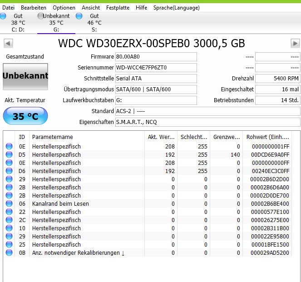Click status orb of attribute D5 row
Viewport: 301px width, 282px height.
(9, 154)
